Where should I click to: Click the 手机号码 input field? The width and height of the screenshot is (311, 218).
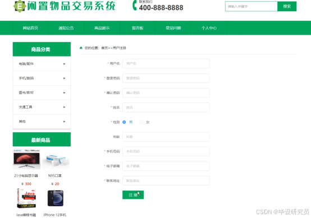click(166, 151)
